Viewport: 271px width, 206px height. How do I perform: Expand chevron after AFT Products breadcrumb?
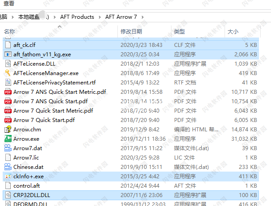[100, 17]
